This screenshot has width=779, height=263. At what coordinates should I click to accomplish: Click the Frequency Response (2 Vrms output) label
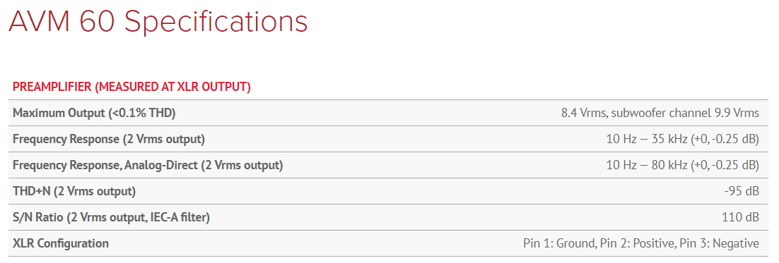(108, 139)
